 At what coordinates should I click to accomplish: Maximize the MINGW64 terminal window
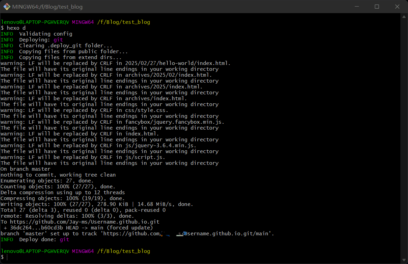click(x=377, y=7)
